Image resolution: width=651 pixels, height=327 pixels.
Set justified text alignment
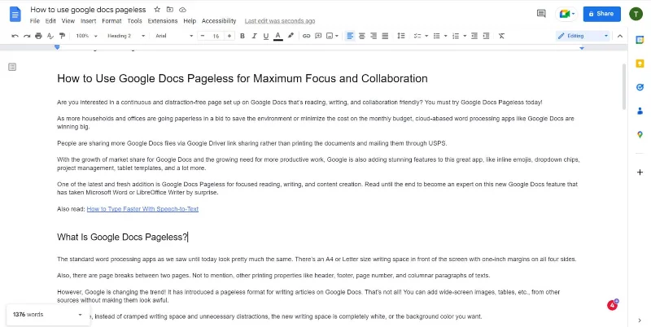(x=385, y=36)
